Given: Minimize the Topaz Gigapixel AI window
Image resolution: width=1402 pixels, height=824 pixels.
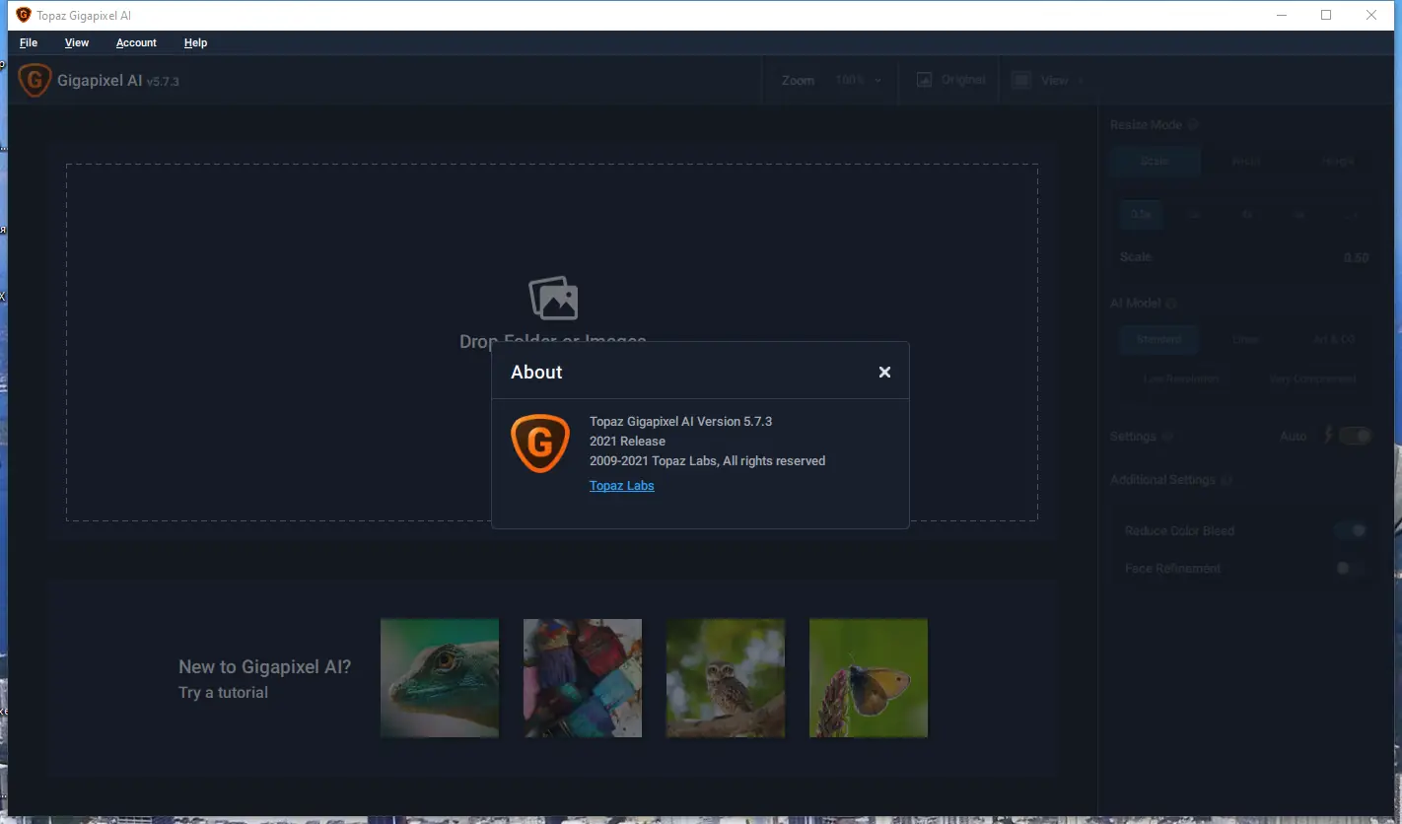Looking at the screenshot, I should [x=1281, y=15].
